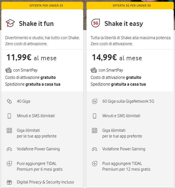Screen dimensions: 175x188
Task: Open the Shake it fun offer title
Action: coord(36,24)
